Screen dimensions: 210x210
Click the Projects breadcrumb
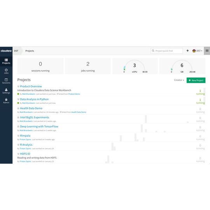pos(30,51)
